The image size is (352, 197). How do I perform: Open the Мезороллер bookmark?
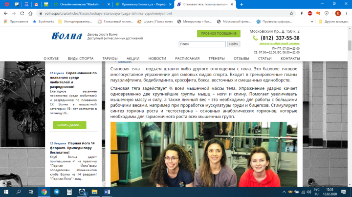pos(195,21)
